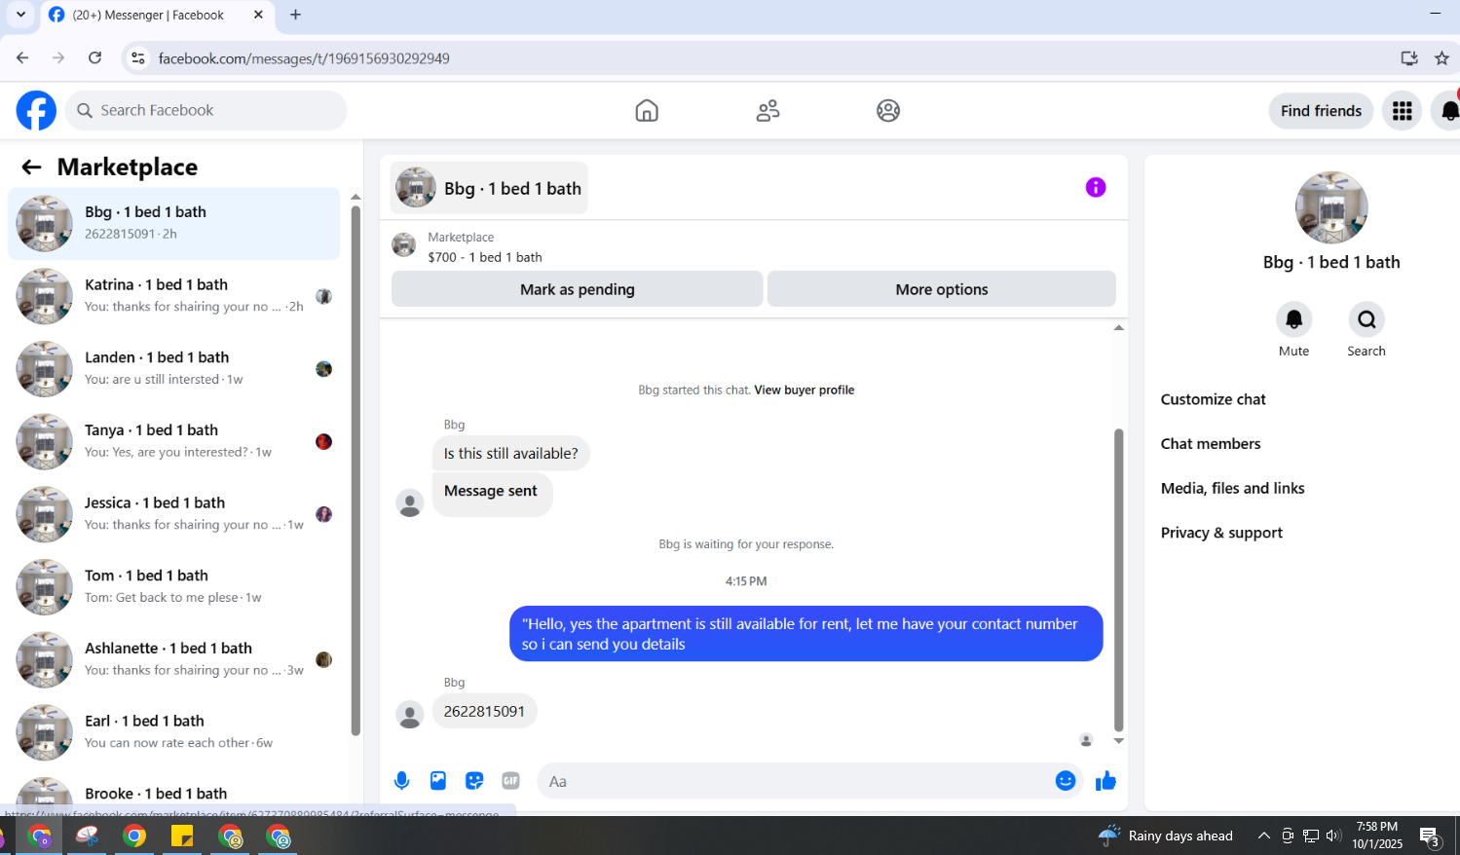Click the Facebook logo
The height and width of the screenshot is (855, 1460).
click(36, 111)
